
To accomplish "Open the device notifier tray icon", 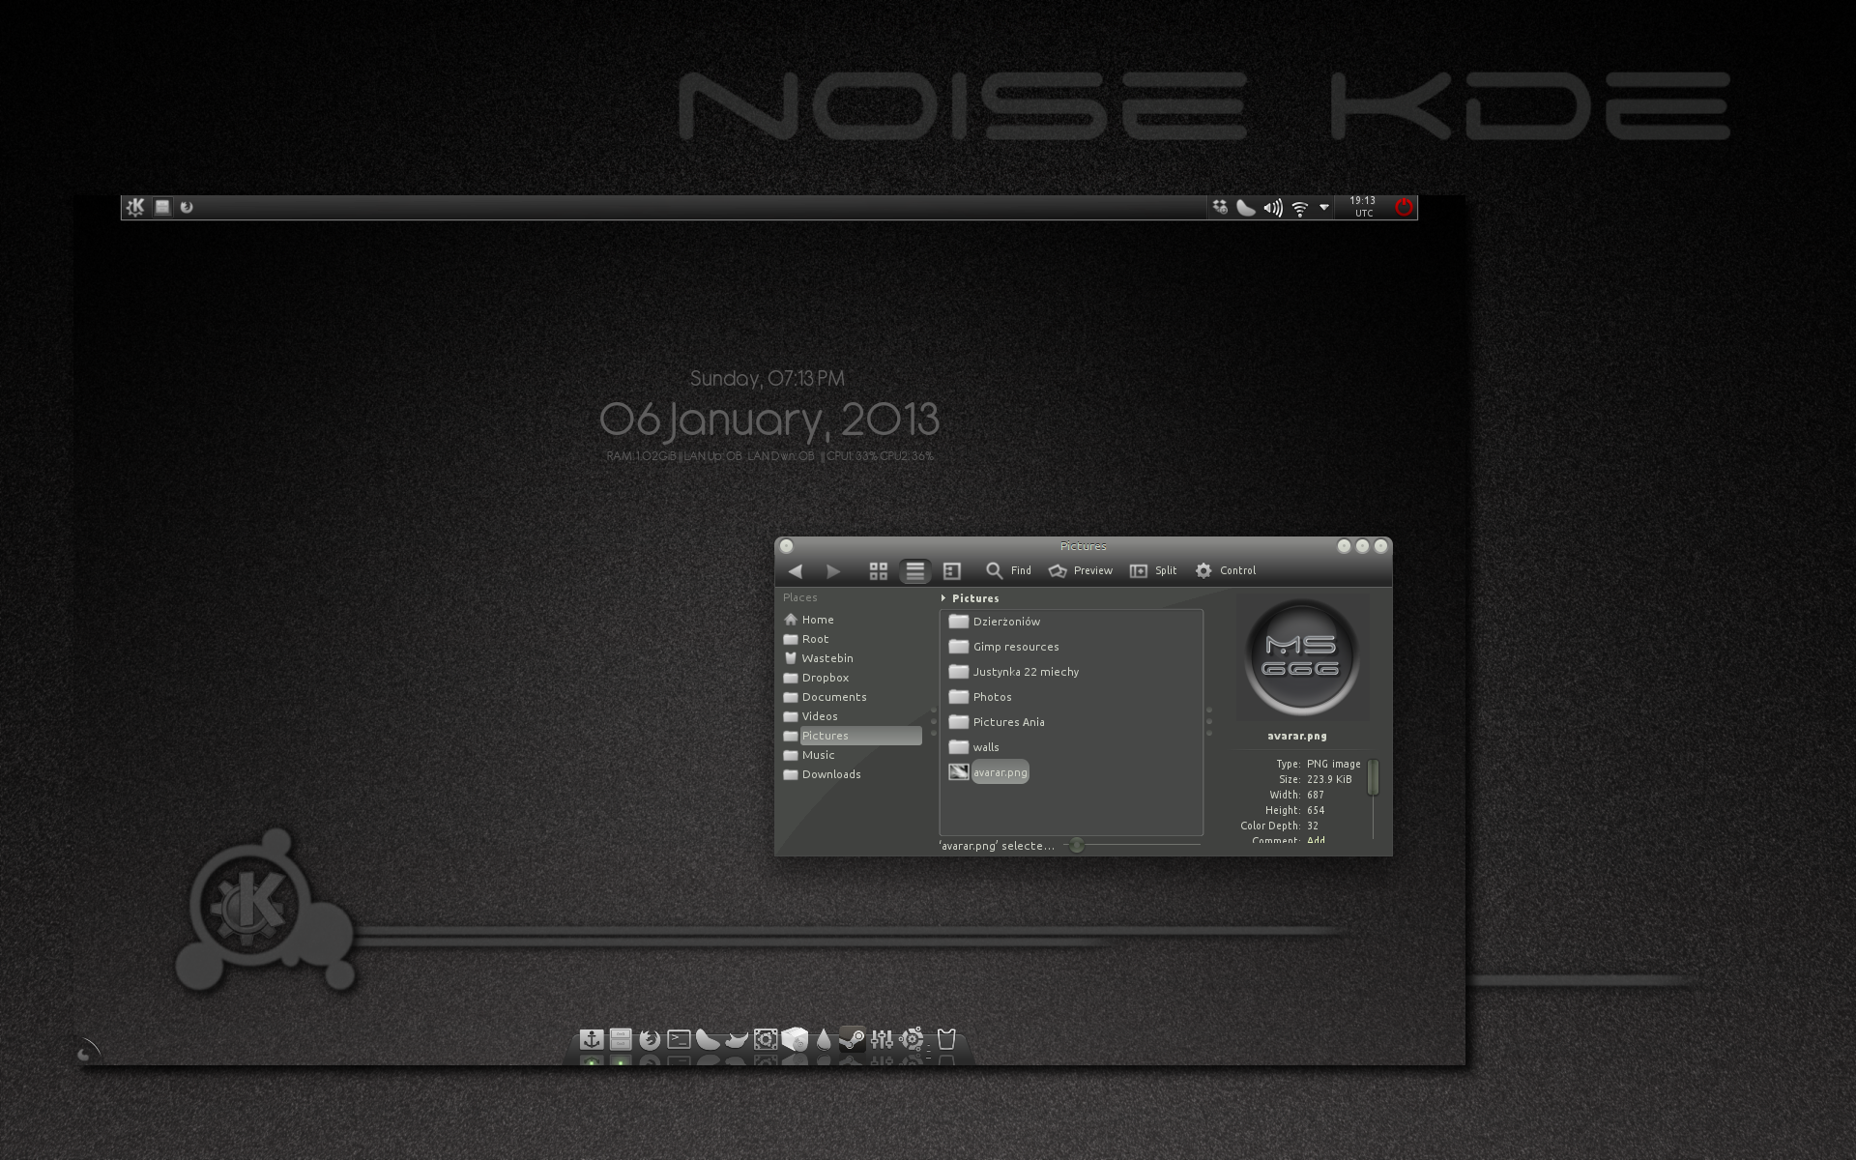I will pos(1220,207).
